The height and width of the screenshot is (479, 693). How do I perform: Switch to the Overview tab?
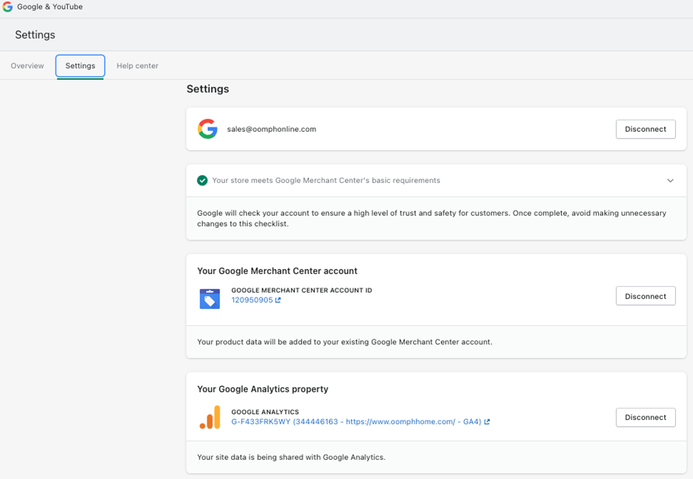click(x=27, y=65)
